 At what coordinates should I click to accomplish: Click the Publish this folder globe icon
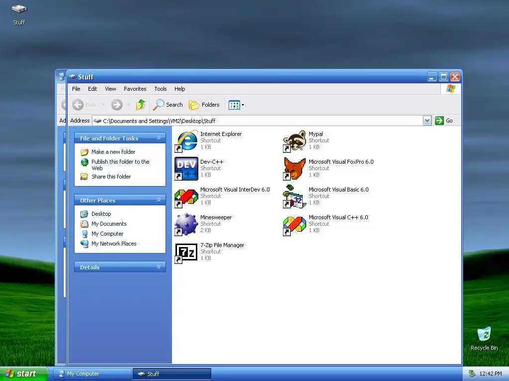(x=85, y=162)
